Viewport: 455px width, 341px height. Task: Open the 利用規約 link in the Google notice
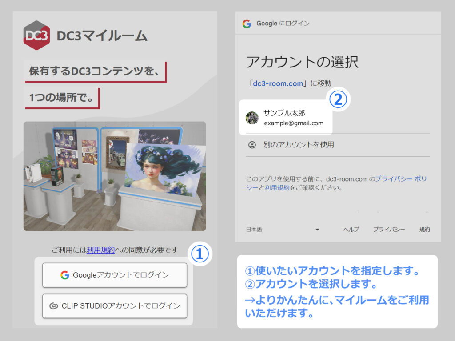tap(277, 188)
